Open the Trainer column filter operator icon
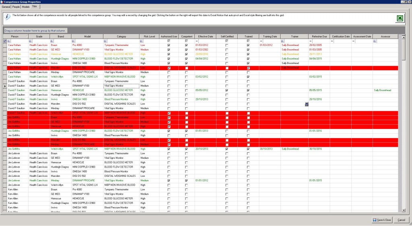The width and height of the screenshot is (412, 226). pos(283,41)
